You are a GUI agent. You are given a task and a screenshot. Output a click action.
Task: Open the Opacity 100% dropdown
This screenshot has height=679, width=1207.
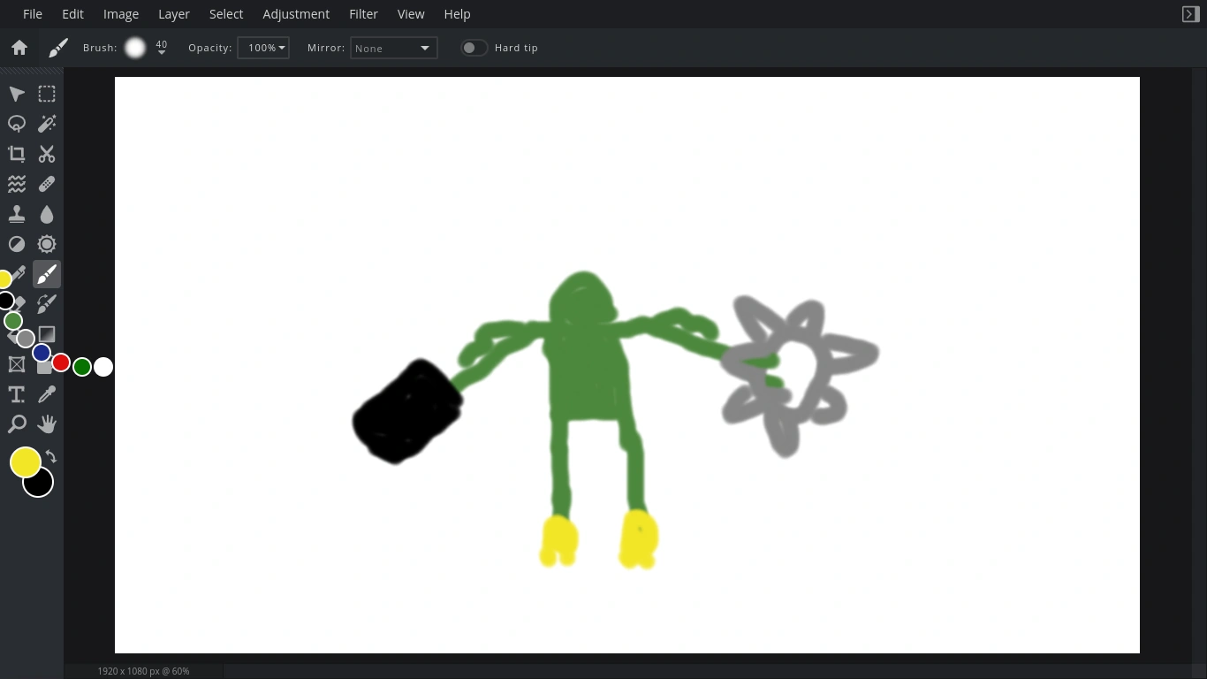point(263,48)
